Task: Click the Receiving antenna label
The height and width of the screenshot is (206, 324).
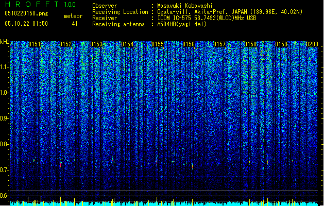Action: (118, 24)
